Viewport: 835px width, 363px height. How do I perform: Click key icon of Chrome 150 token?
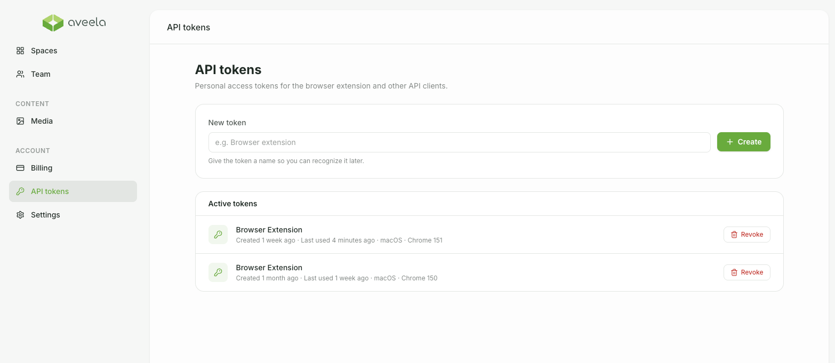point(218,272)
